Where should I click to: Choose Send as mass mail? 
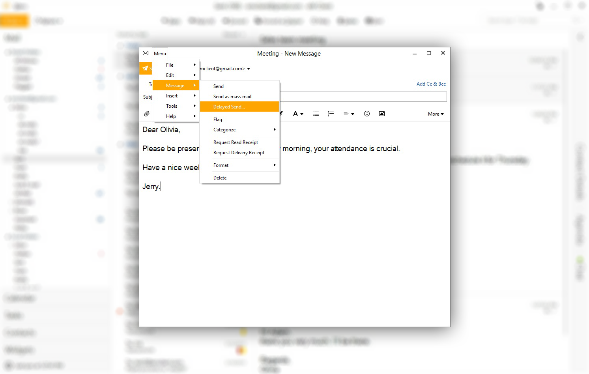pos(232,96)
